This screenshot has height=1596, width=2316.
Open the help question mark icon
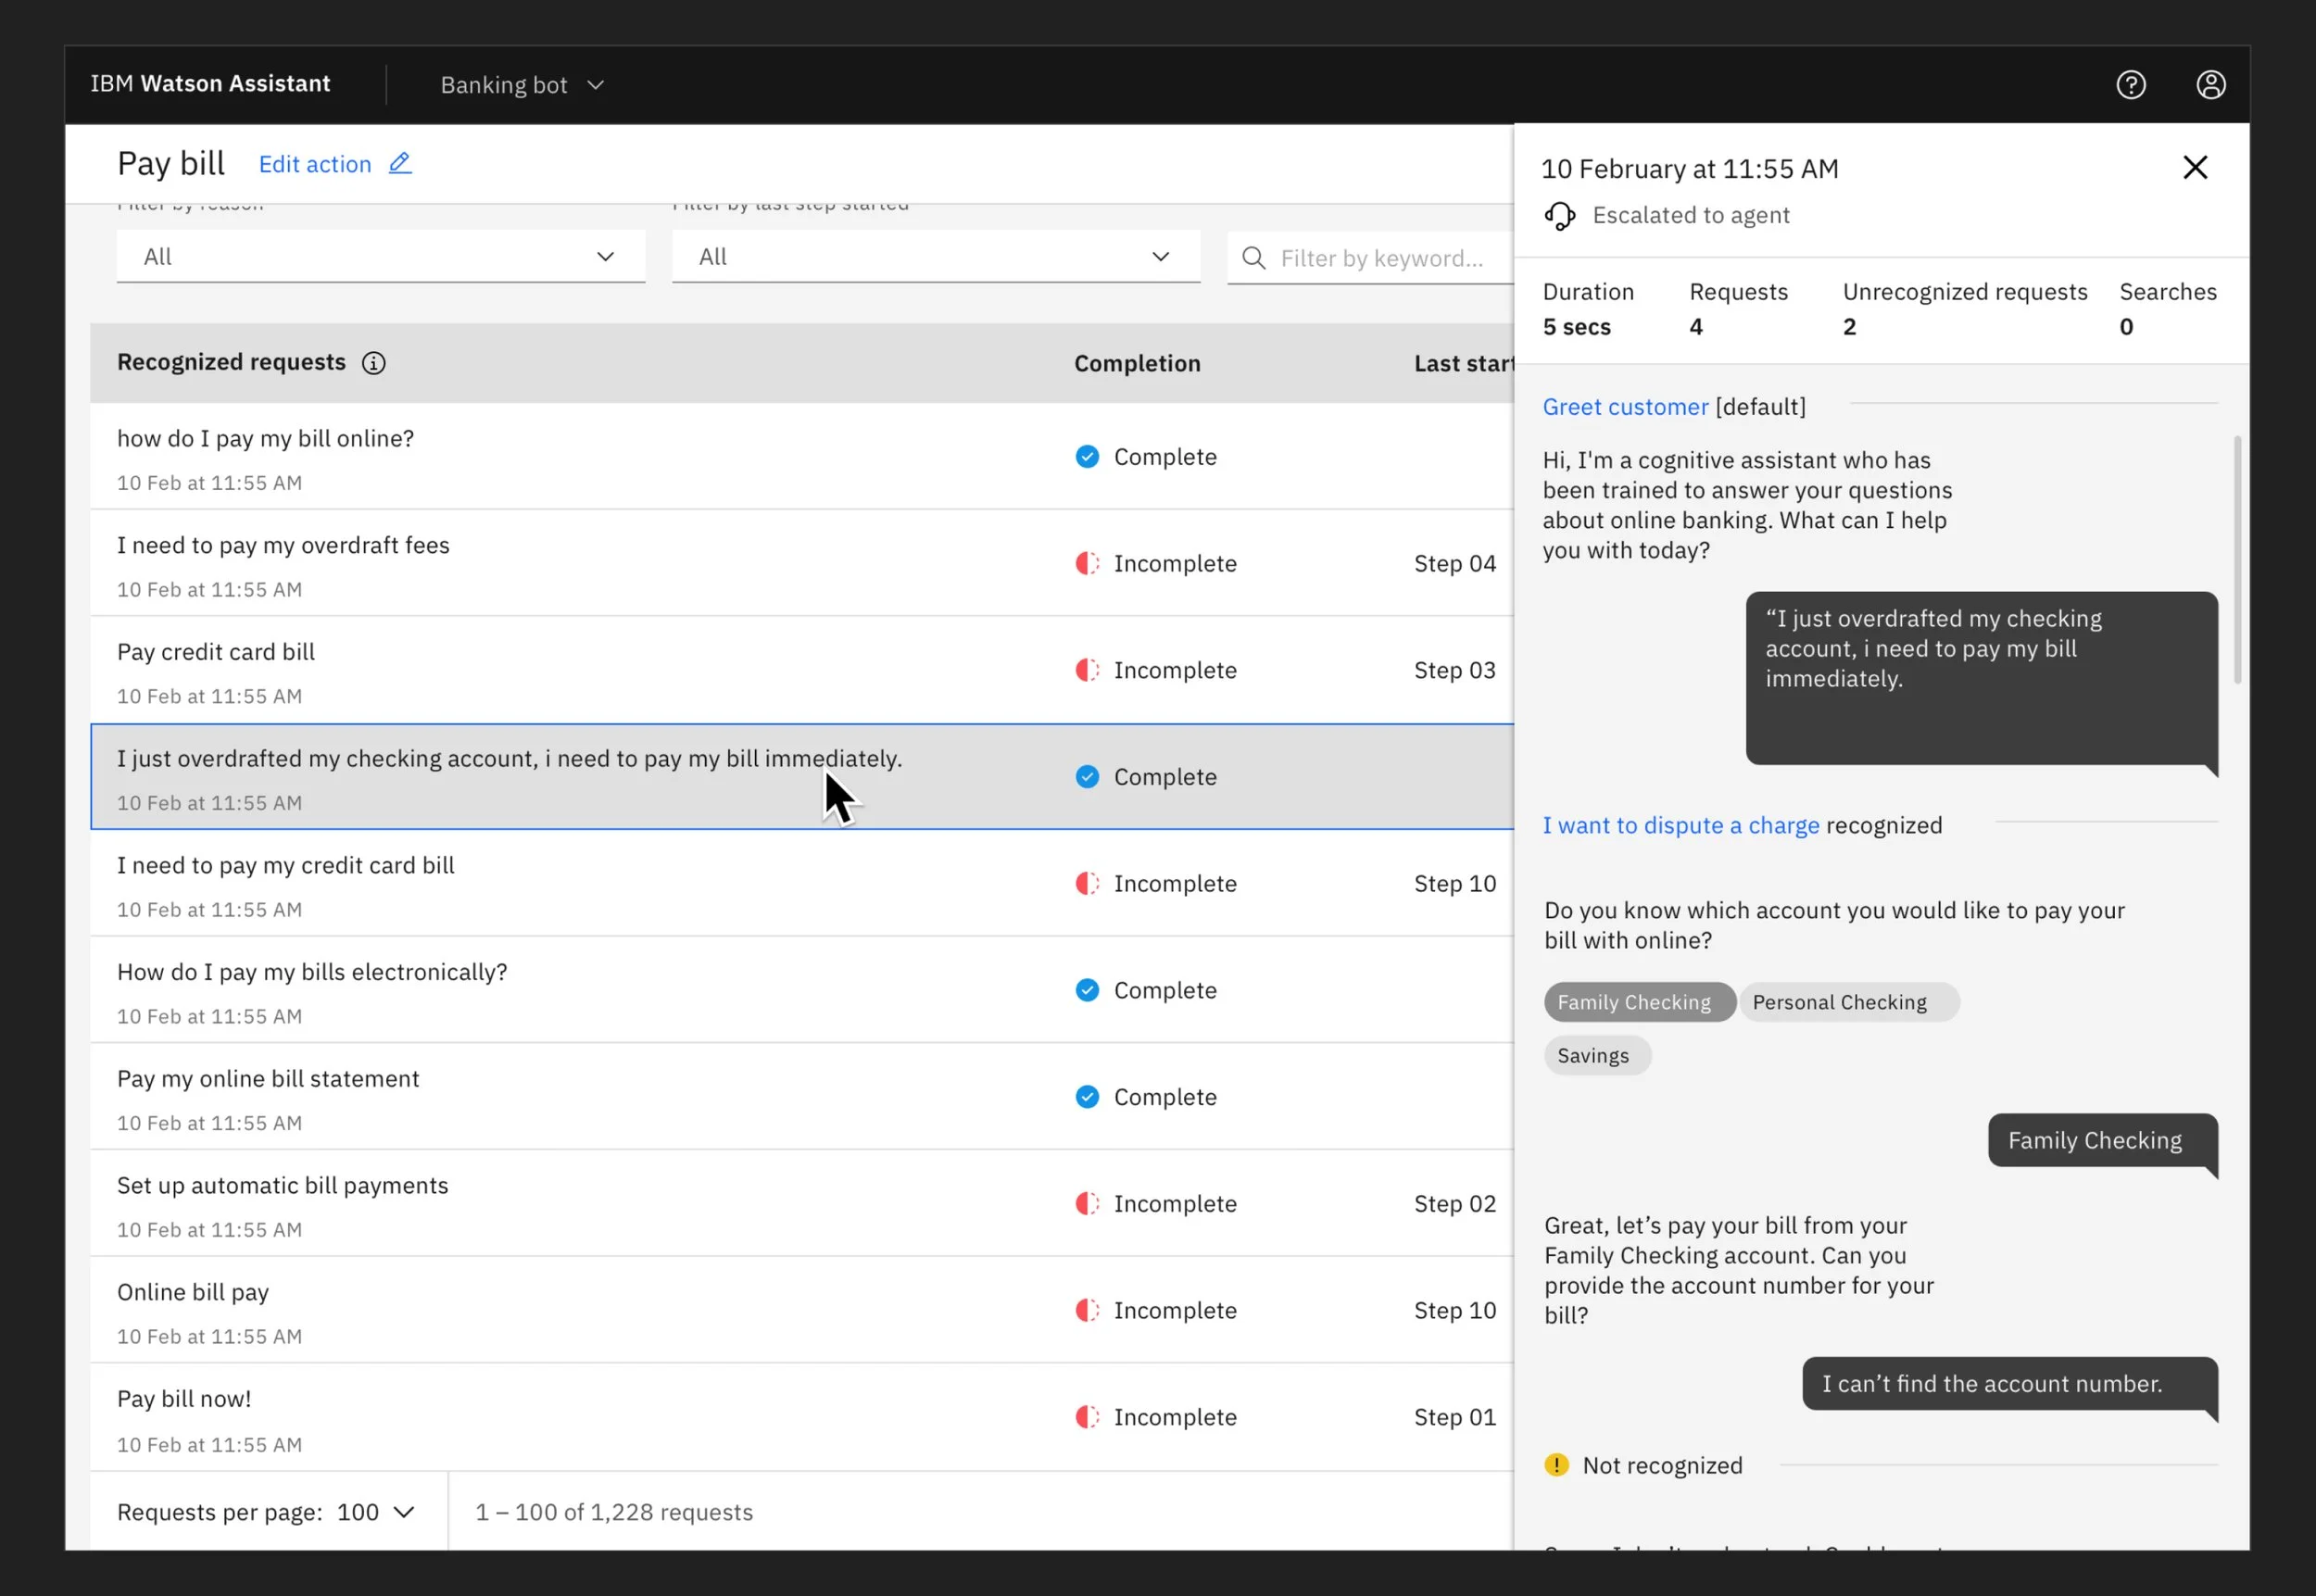tap(2131, 85)
